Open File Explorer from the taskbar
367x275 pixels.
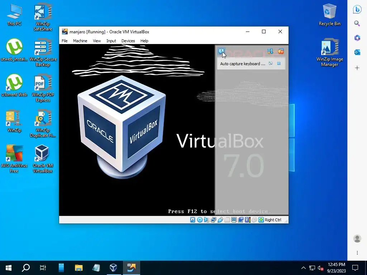78,268
